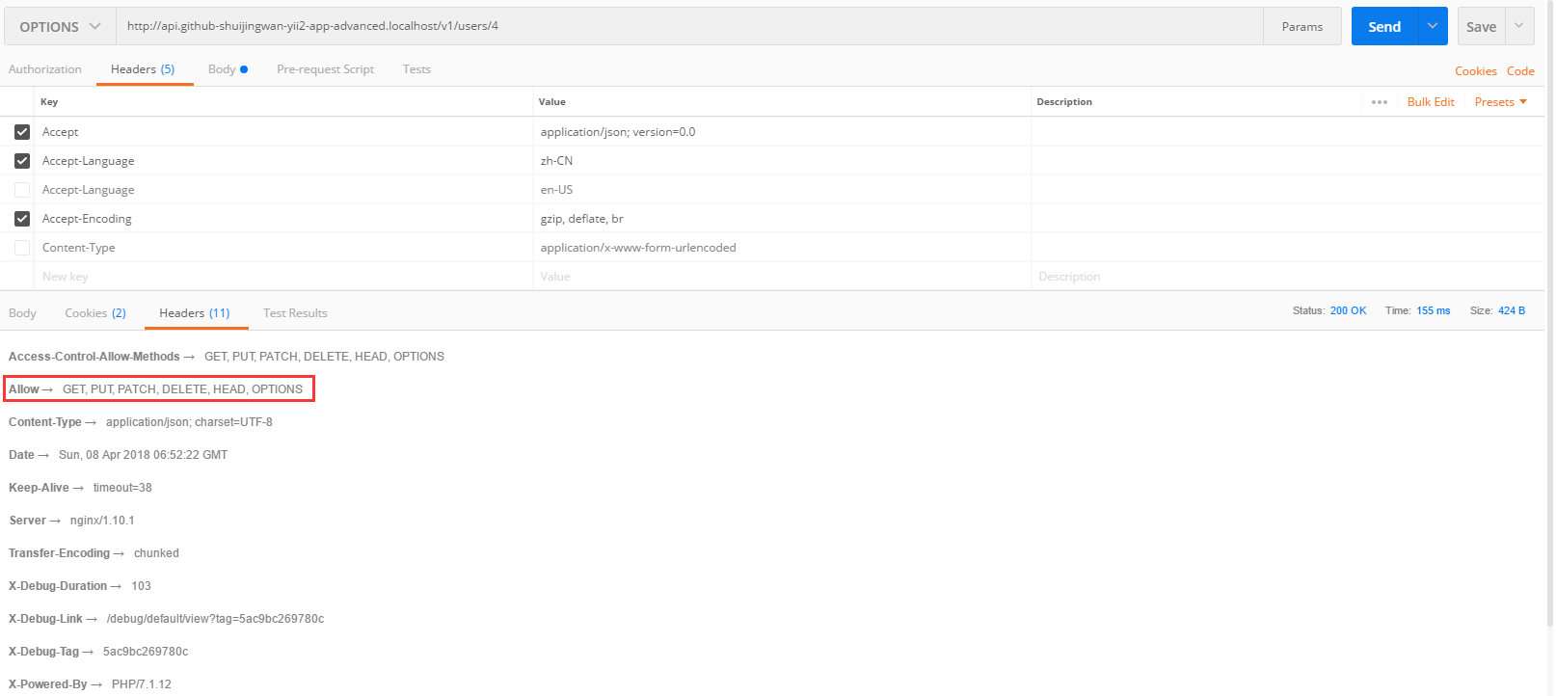
Task: Switch to the Authorization tab
Action: pos(45,69)
